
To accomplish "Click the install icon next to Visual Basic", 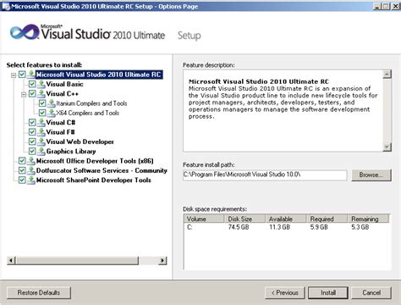I will click(41, 84).
